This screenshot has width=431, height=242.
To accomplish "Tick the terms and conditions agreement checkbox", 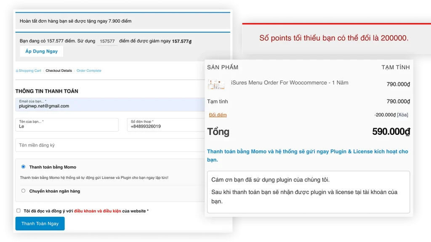I will [19, 210].
